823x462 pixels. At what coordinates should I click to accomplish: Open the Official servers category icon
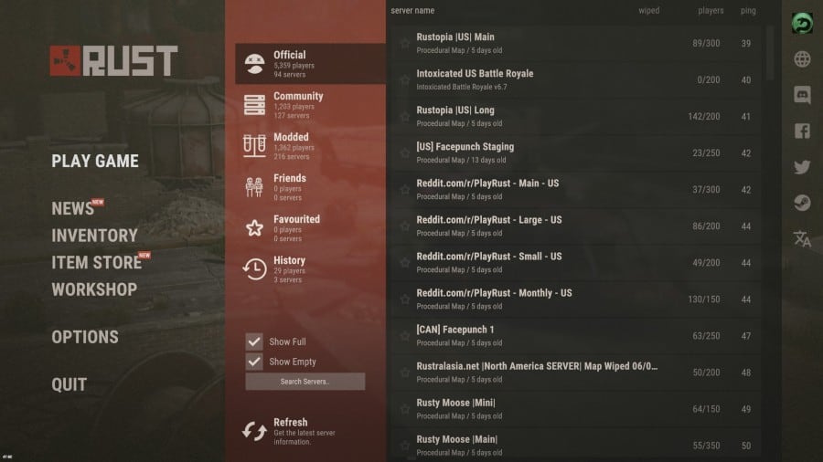tap(254, 64)
